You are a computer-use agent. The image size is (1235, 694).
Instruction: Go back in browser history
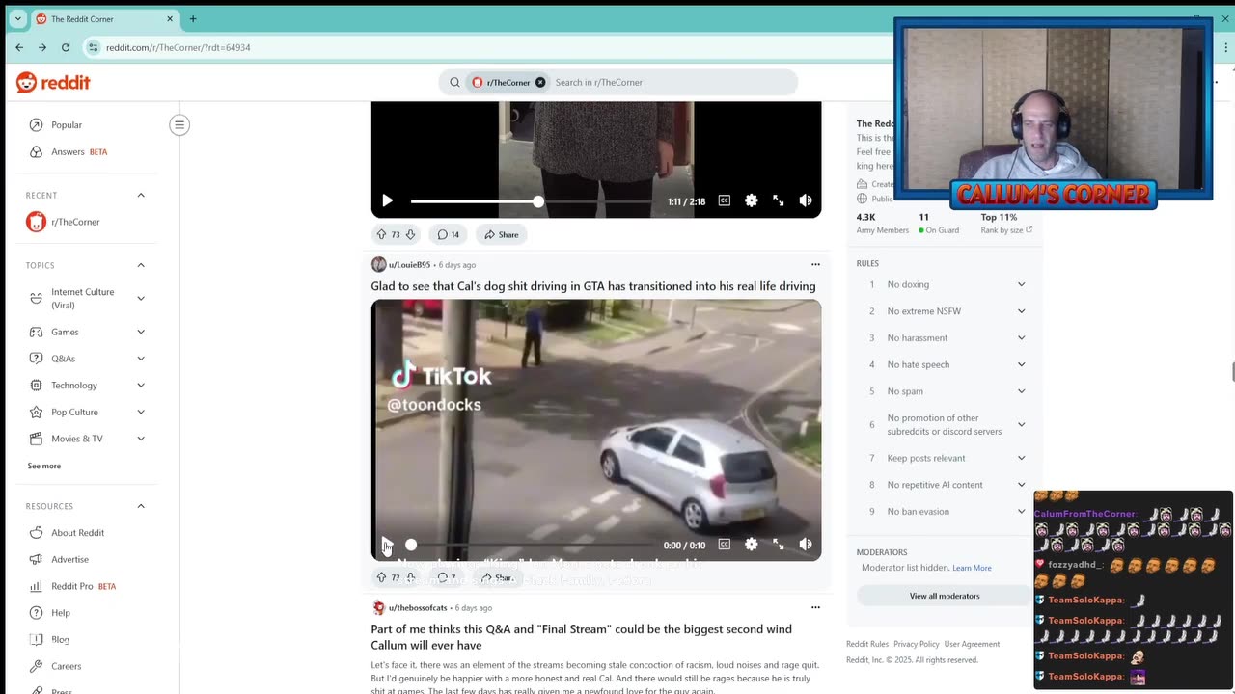pos(19,47)
